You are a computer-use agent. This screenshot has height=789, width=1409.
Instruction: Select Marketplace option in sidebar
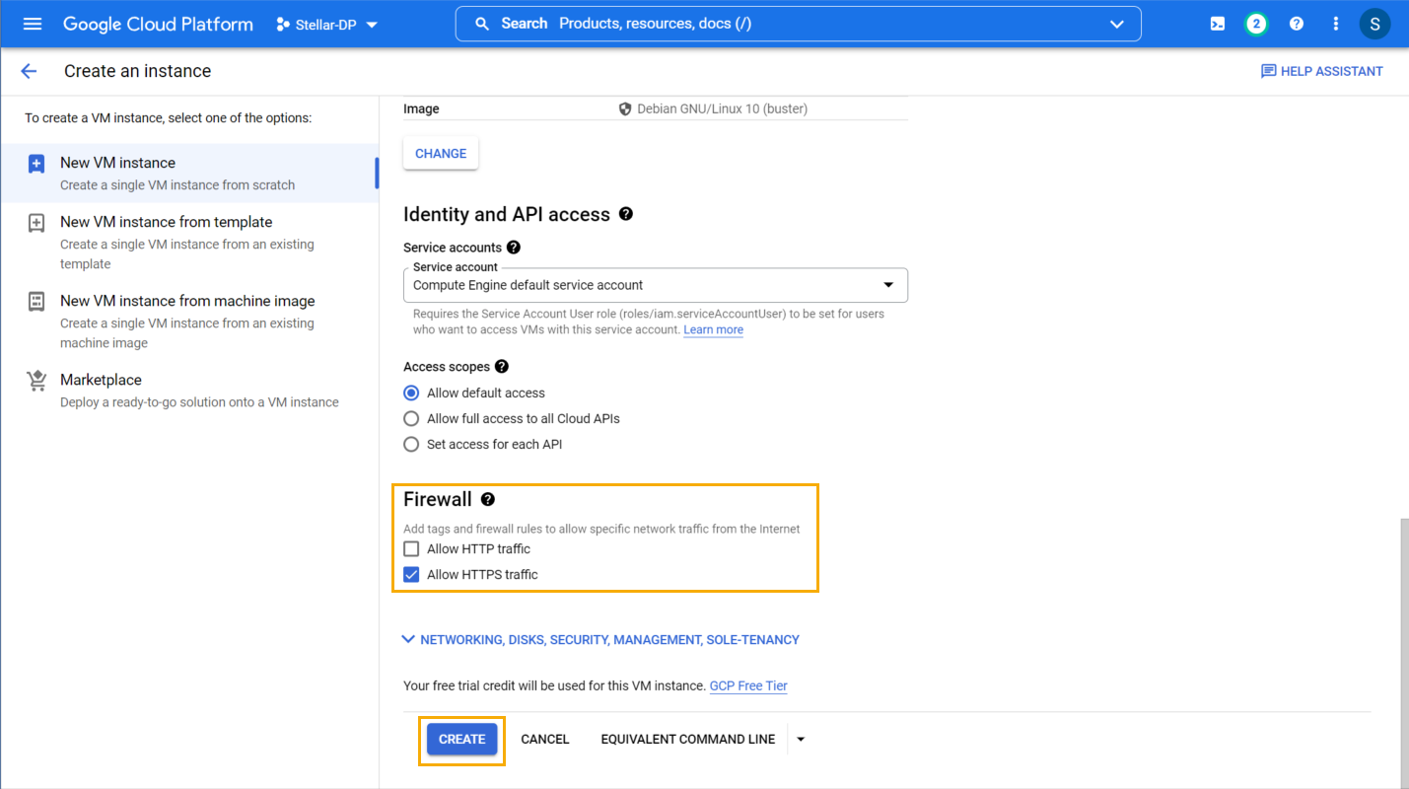[101, 381]
